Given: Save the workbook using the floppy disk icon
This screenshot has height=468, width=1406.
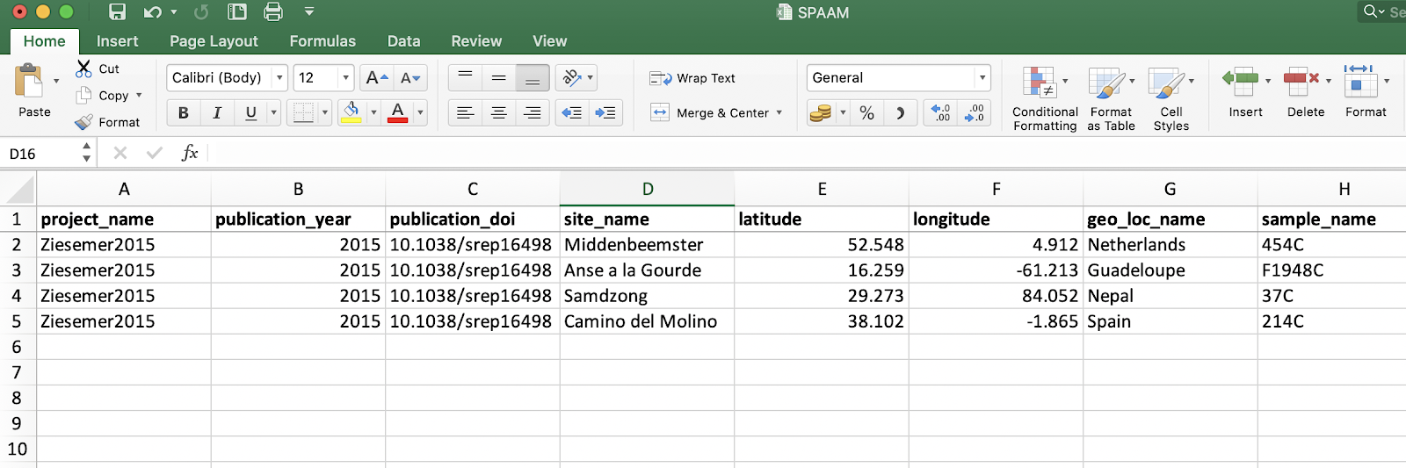Looking at the screenshot, I should pos(117,12).
